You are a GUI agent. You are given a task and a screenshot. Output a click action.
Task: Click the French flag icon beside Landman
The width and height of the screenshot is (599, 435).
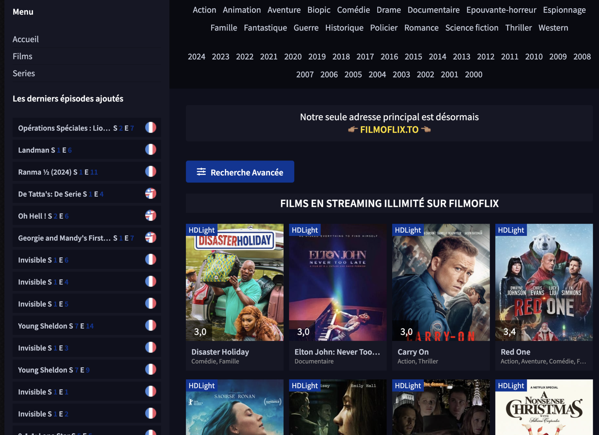(x=150, y=150)
